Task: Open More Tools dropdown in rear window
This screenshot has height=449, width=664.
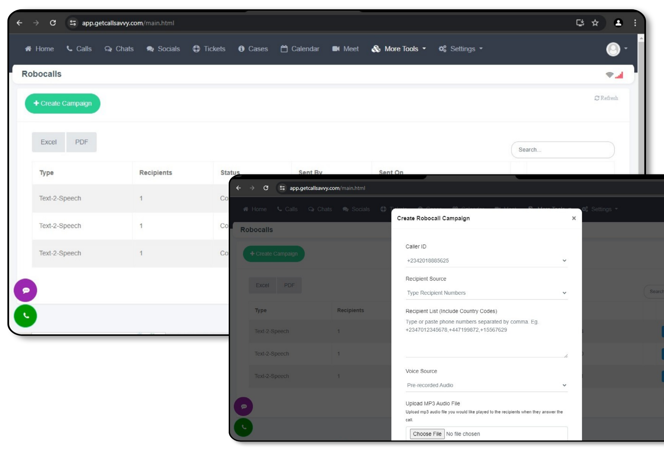Action: 399,49
